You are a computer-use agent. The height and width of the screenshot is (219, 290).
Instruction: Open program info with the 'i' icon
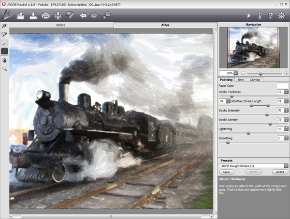click(x=260, y=15)
